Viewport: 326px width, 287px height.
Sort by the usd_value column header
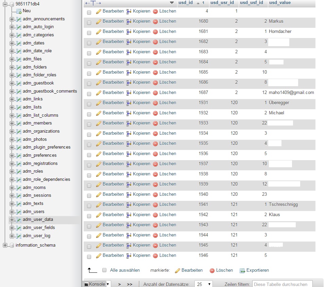[x=280, y=3]
